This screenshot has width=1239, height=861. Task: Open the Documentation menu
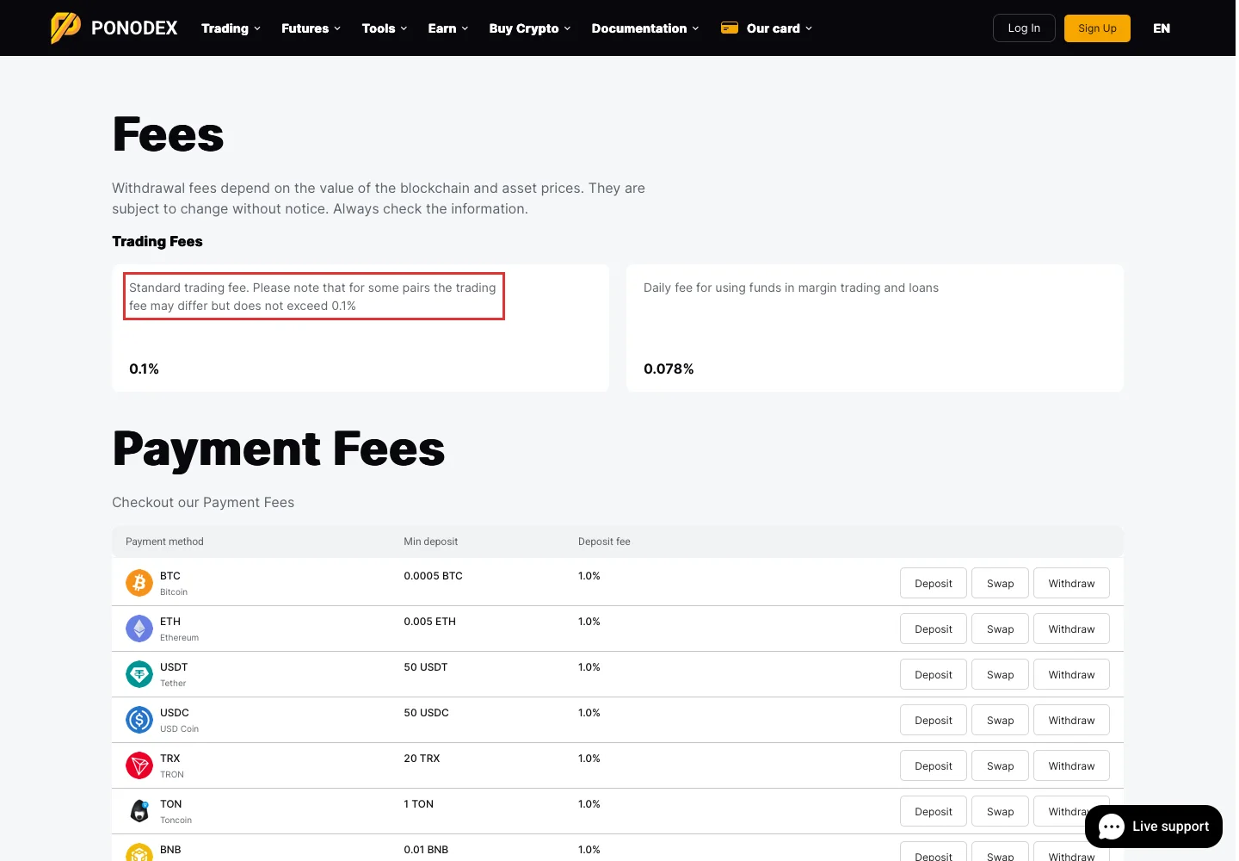645,28
